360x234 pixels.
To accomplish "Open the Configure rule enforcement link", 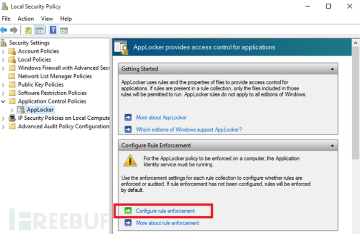I will [165, 211].
